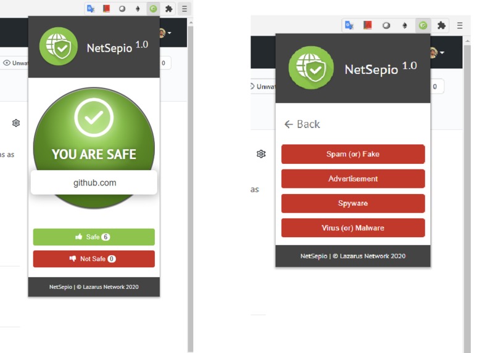Viewport: 482px width, 353px height.
Task: Click Ethereum extension icon in right toolbar
Action: (x=405, y=25)
